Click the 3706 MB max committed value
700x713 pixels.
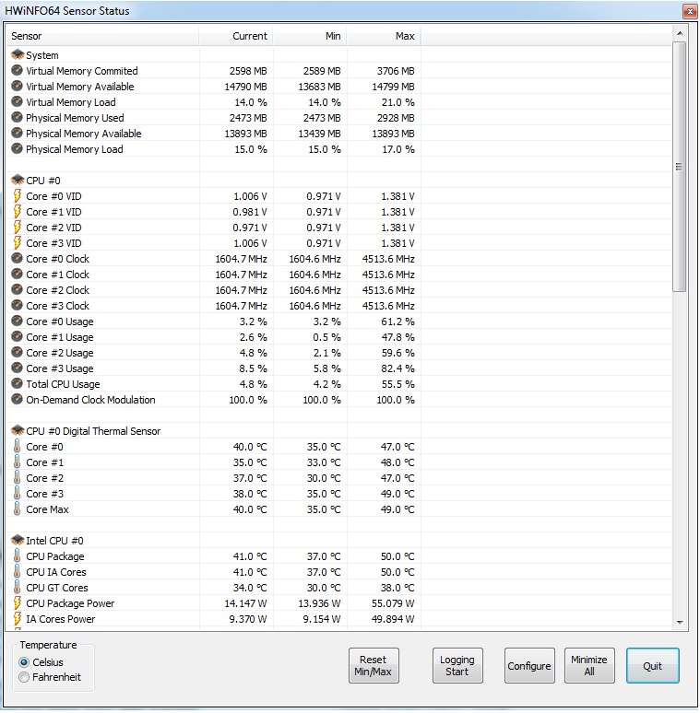396,71
